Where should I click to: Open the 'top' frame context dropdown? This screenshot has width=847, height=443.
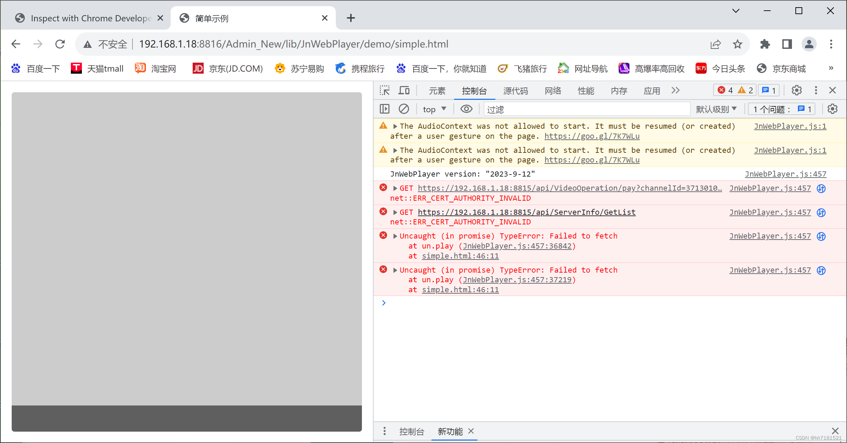(x=434, y=109)
